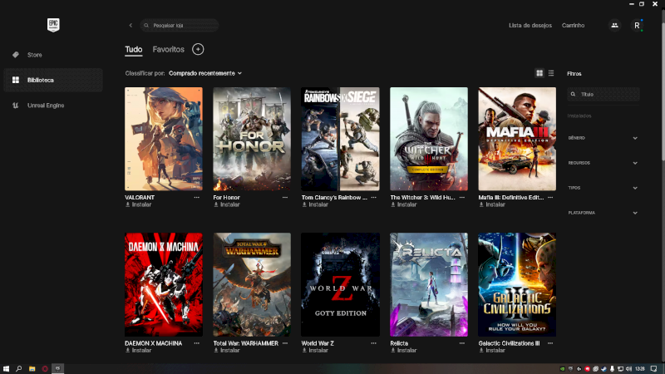Screen dimensions: 665x374
Task: Open VALORANT more options menu
Action: [x=197, y=198]
